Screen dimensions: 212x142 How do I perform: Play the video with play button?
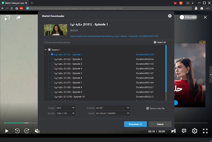pos(7,131)
